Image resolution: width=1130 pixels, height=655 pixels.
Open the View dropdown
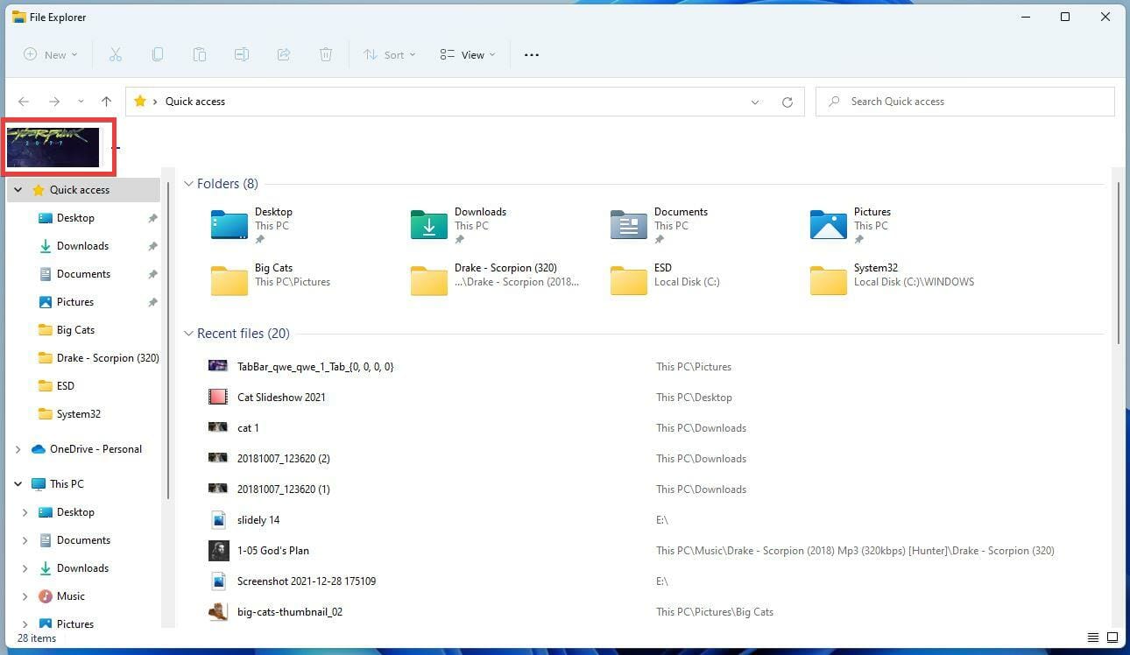(468, 54)
